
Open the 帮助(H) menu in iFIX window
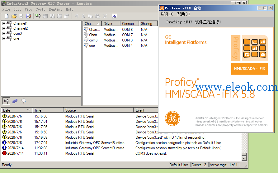(x=184, y=14)
